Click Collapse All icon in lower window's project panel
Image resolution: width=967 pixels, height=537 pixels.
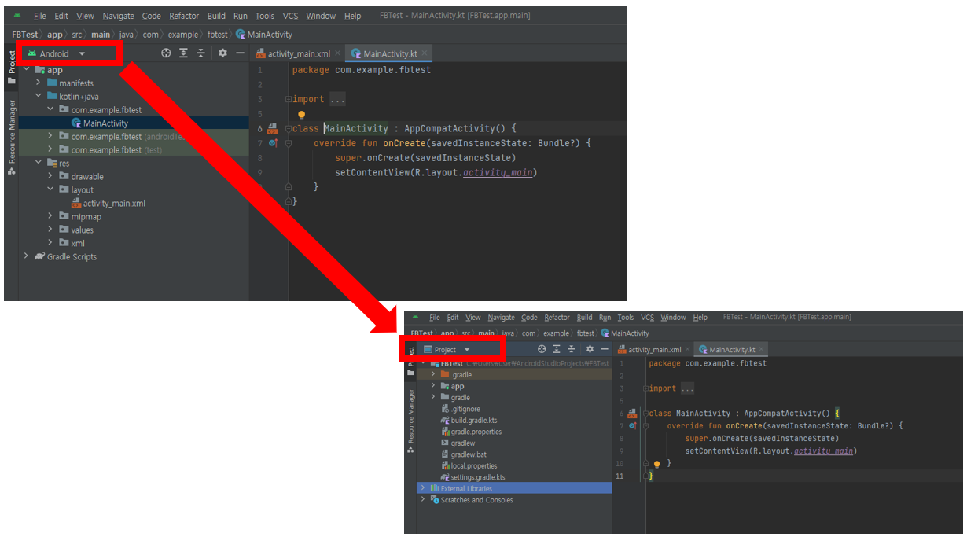pyautogui.click(x=572, y=349)
